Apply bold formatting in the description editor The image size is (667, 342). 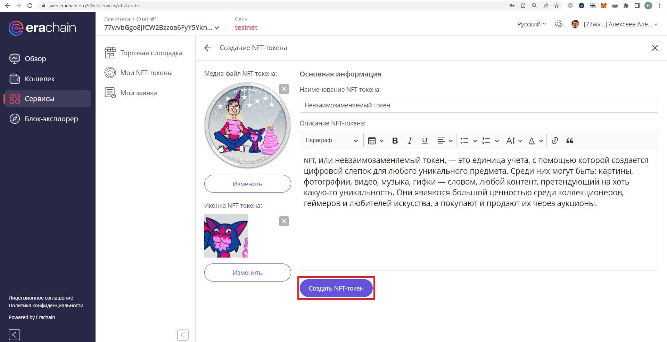(x=395, y=140)
